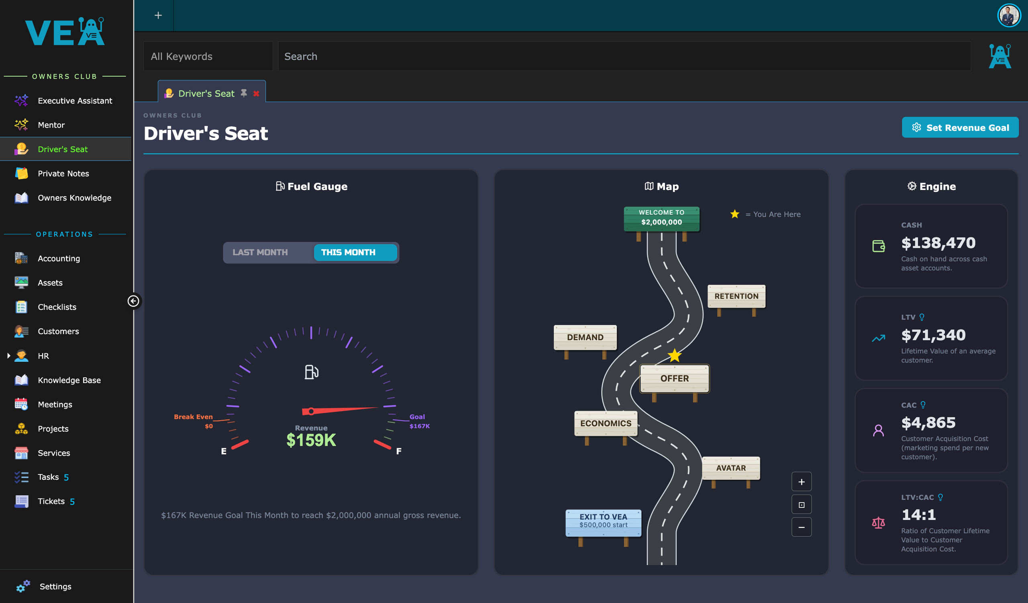This screenshot has height=603, width=1028.
Task: Open the Tickets list
Action: [66, 501]
